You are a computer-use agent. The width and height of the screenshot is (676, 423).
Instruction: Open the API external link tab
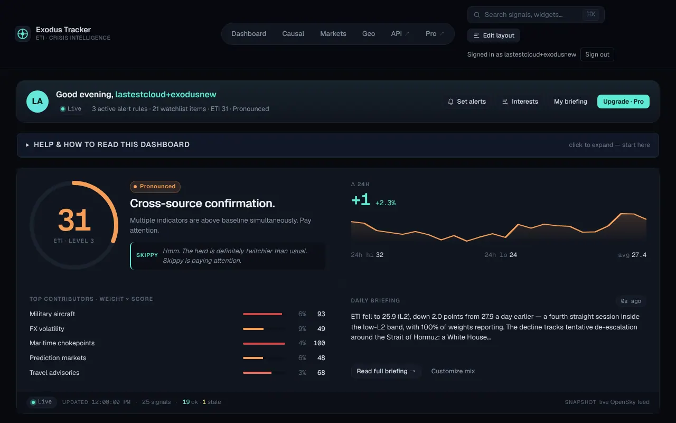point(400,34)
